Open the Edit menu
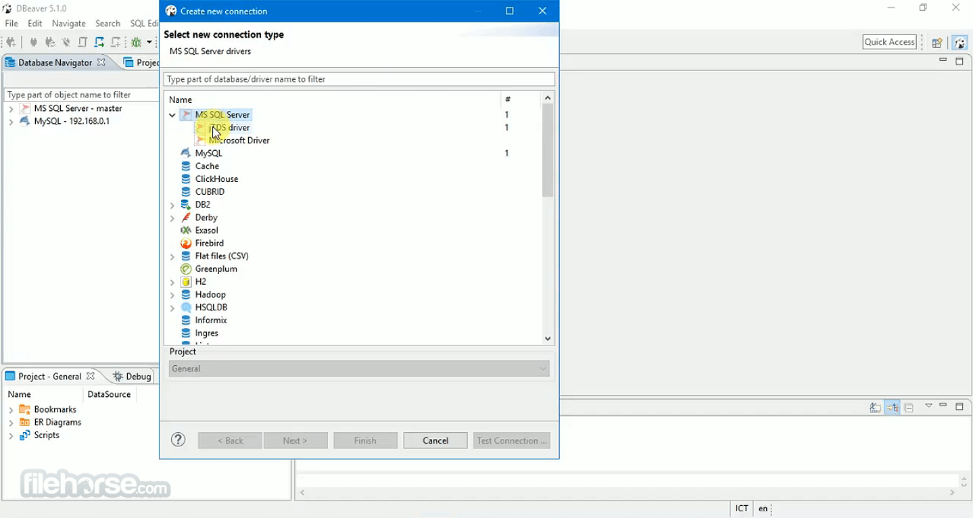The image size is (973, 518). click(35, 23)
